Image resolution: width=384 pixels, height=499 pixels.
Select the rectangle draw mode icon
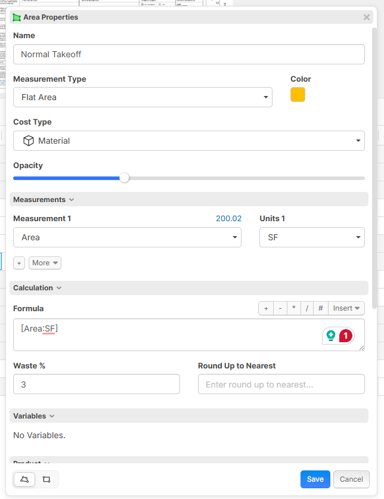(x=47, y=479)
